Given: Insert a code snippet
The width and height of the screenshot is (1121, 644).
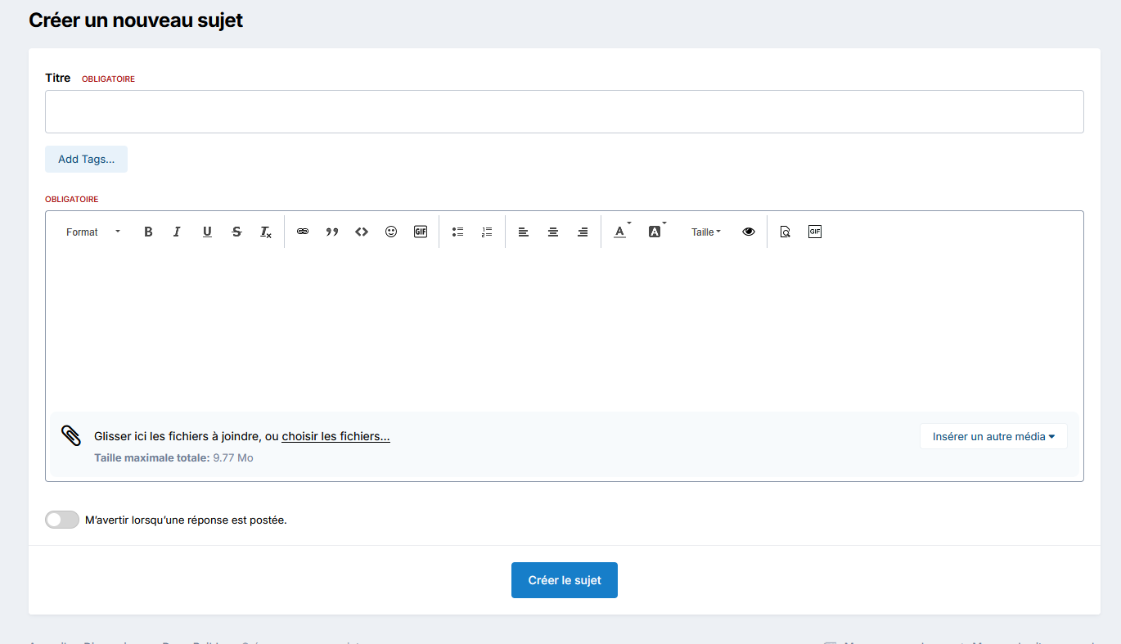Looking at the screenshot, I should pyautogui.click(x=362, y=232).
